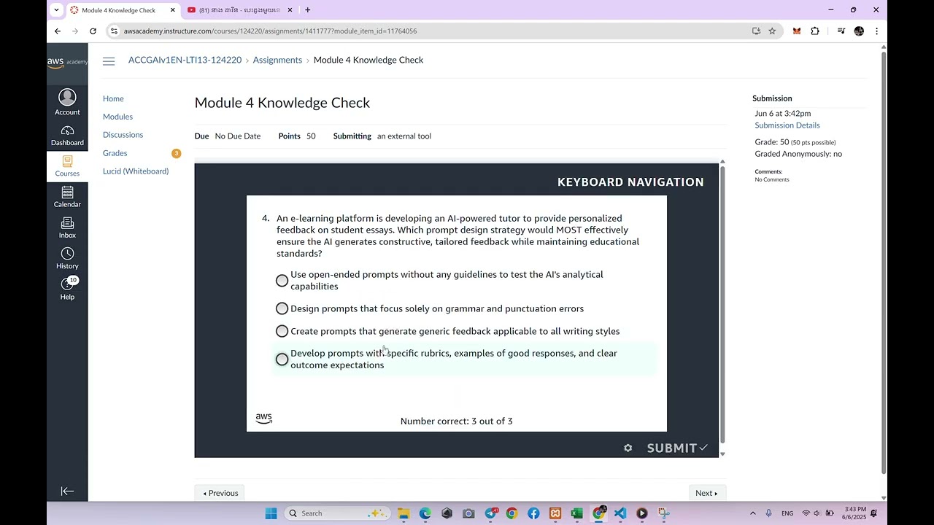Open Snipping Tool from the taskbar

tap(663, 513)
